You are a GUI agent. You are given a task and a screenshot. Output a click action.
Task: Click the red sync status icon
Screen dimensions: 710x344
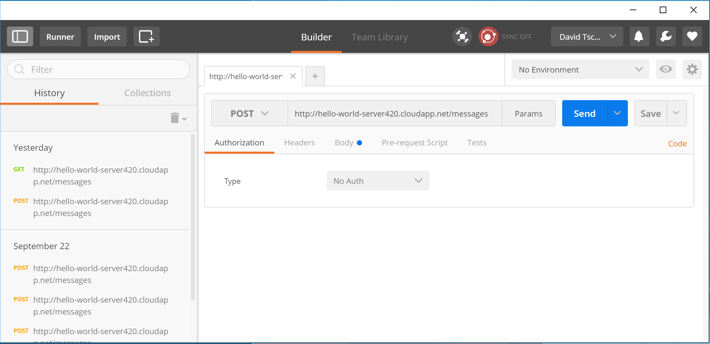click(x=488, y=36)
